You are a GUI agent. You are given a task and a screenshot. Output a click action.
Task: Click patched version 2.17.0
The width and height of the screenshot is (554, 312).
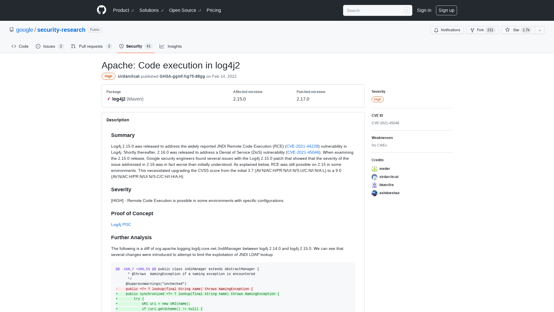coord(303,99)
